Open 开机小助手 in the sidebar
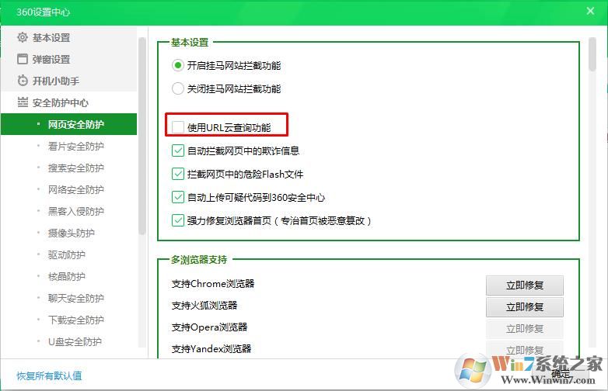 coord(68,81)
